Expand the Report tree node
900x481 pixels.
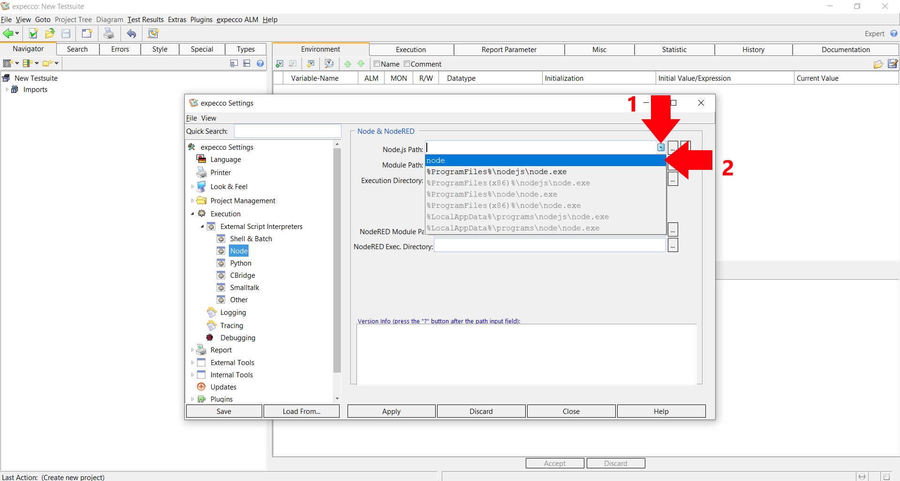coord(192,350)
